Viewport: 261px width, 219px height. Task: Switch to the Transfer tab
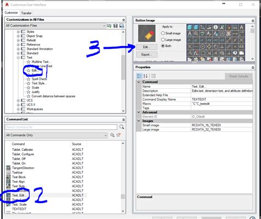pyautogui.click(x=26, y=13)
